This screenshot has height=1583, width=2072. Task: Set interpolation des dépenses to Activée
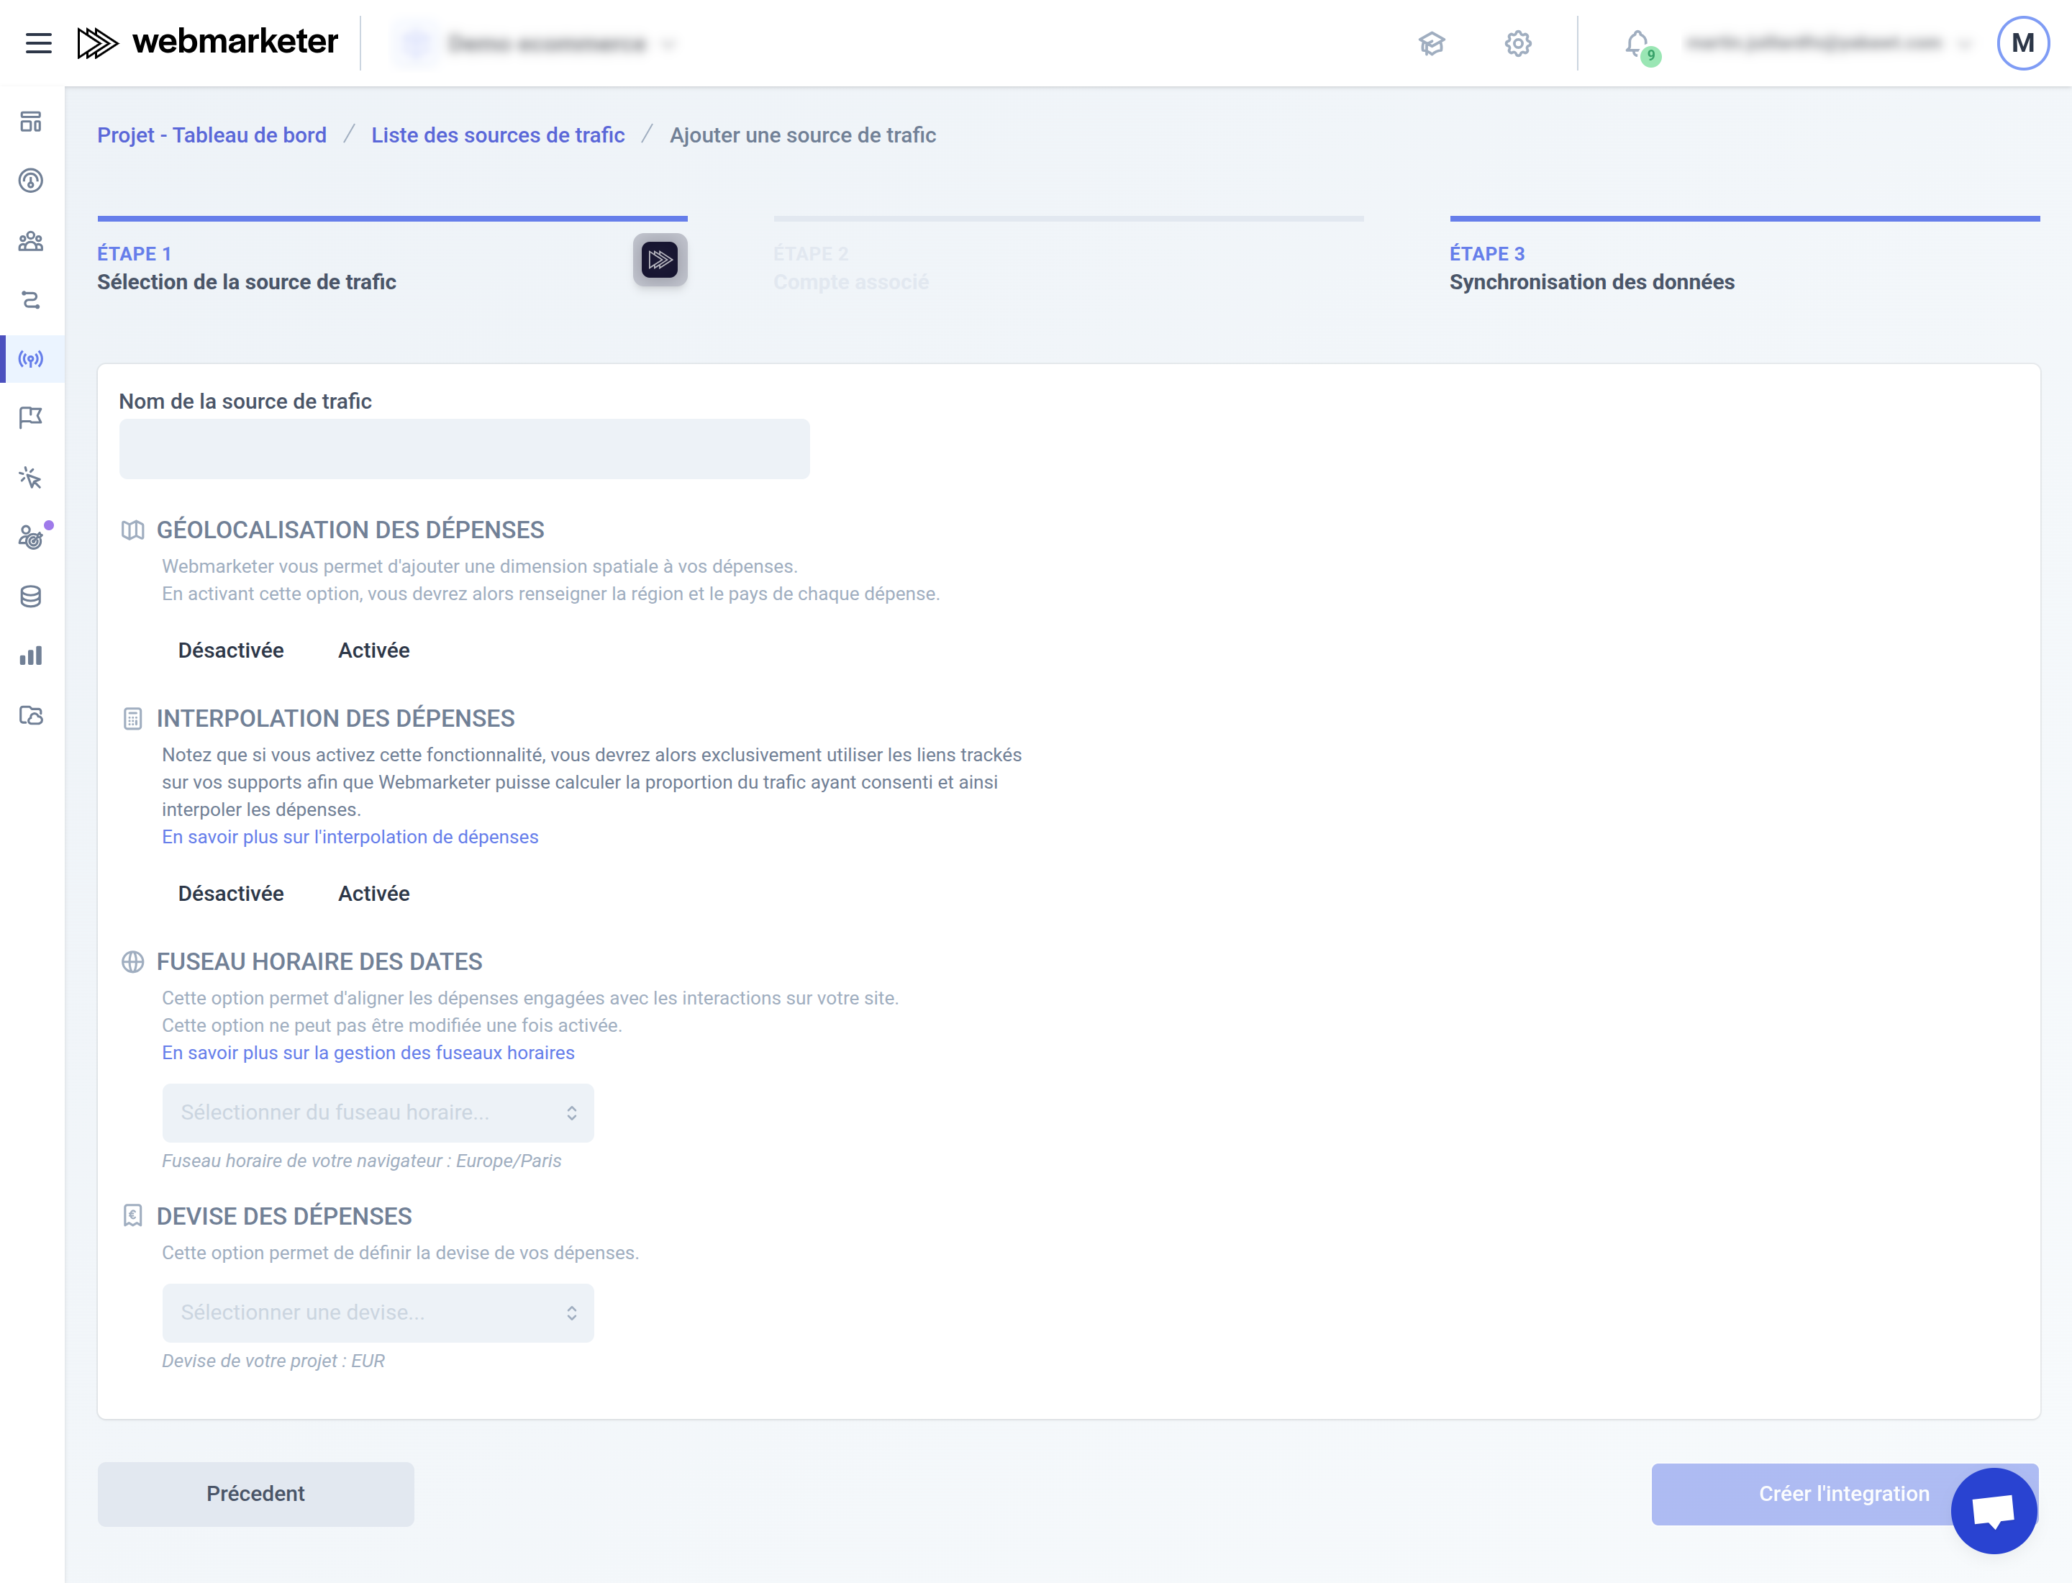click(x=373, y=894)
